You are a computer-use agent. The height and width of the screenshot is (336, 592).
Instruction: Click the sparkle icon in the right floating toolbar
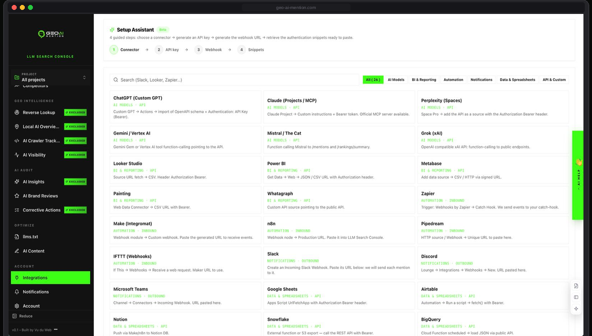pyautogui.click(x=576, y=309)
